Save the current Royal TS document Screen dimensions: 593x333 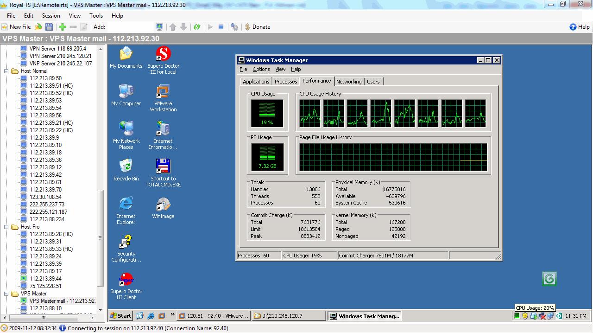[50, 26]
